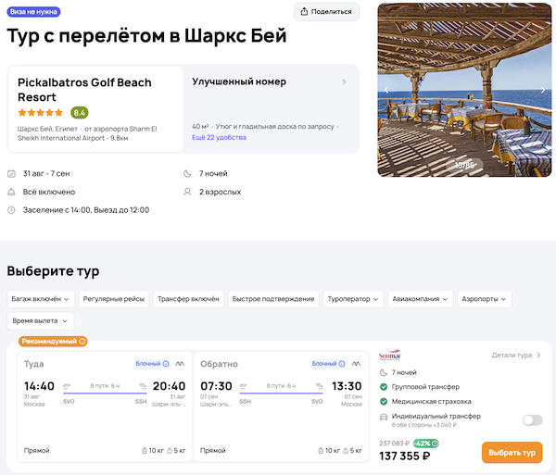The width and height of the screenshot is (556, 475).
Task: Toggle the Трансфер включён filter
Action: click(188, 299)
